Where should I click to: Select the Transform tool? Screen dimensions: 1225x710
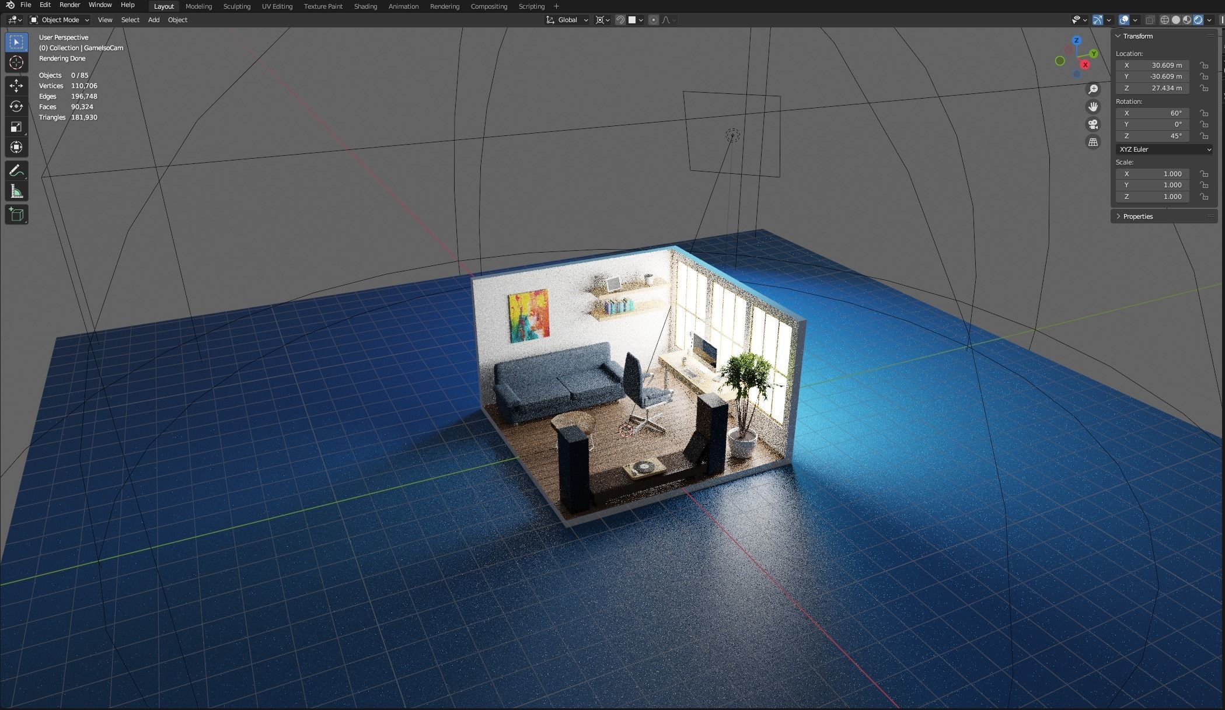(16, 147)
